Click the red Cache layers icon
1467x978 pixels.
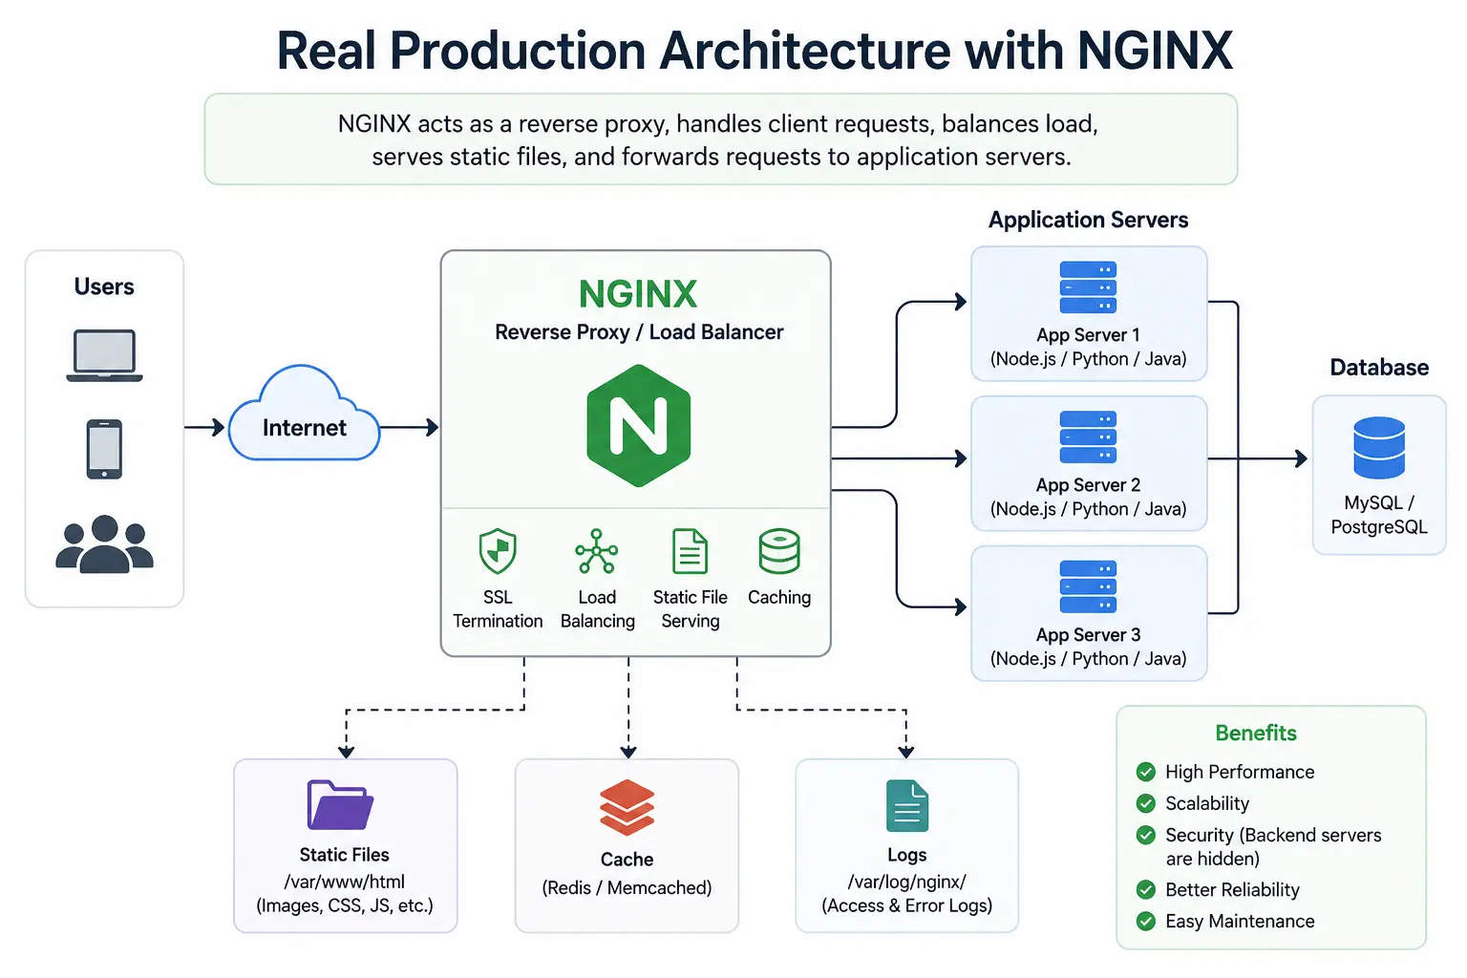point(627,807)
